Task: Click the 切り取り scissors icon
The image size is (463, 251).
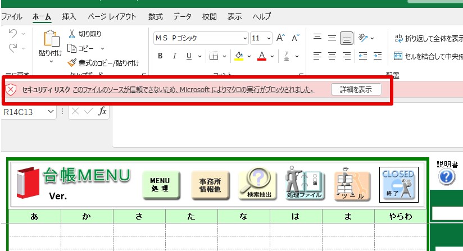Action: 73,34
